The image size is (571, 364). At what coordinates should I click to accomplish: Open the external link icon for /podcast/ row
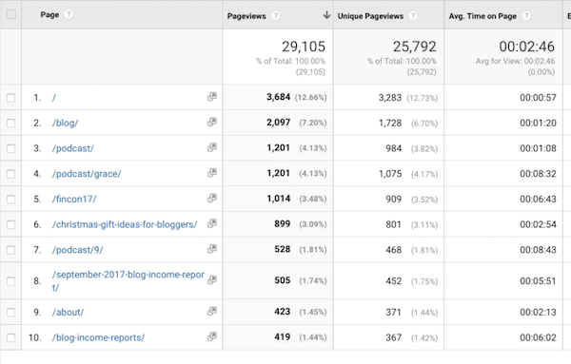coord(212,147)
